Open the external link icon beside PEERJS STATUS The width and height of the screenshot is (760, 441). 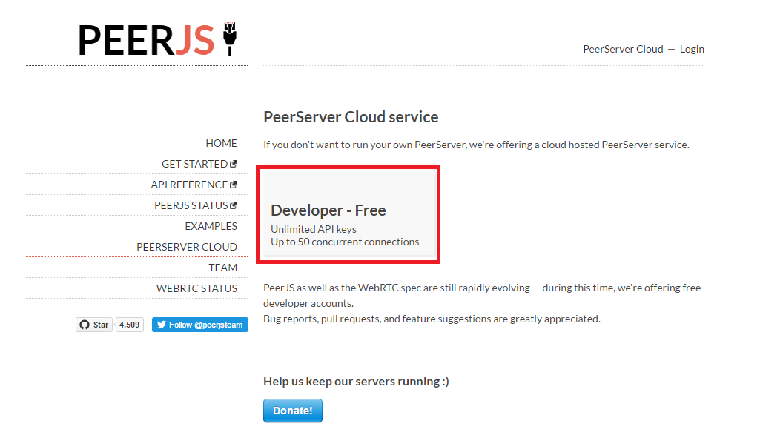click(x=235, y=205)
